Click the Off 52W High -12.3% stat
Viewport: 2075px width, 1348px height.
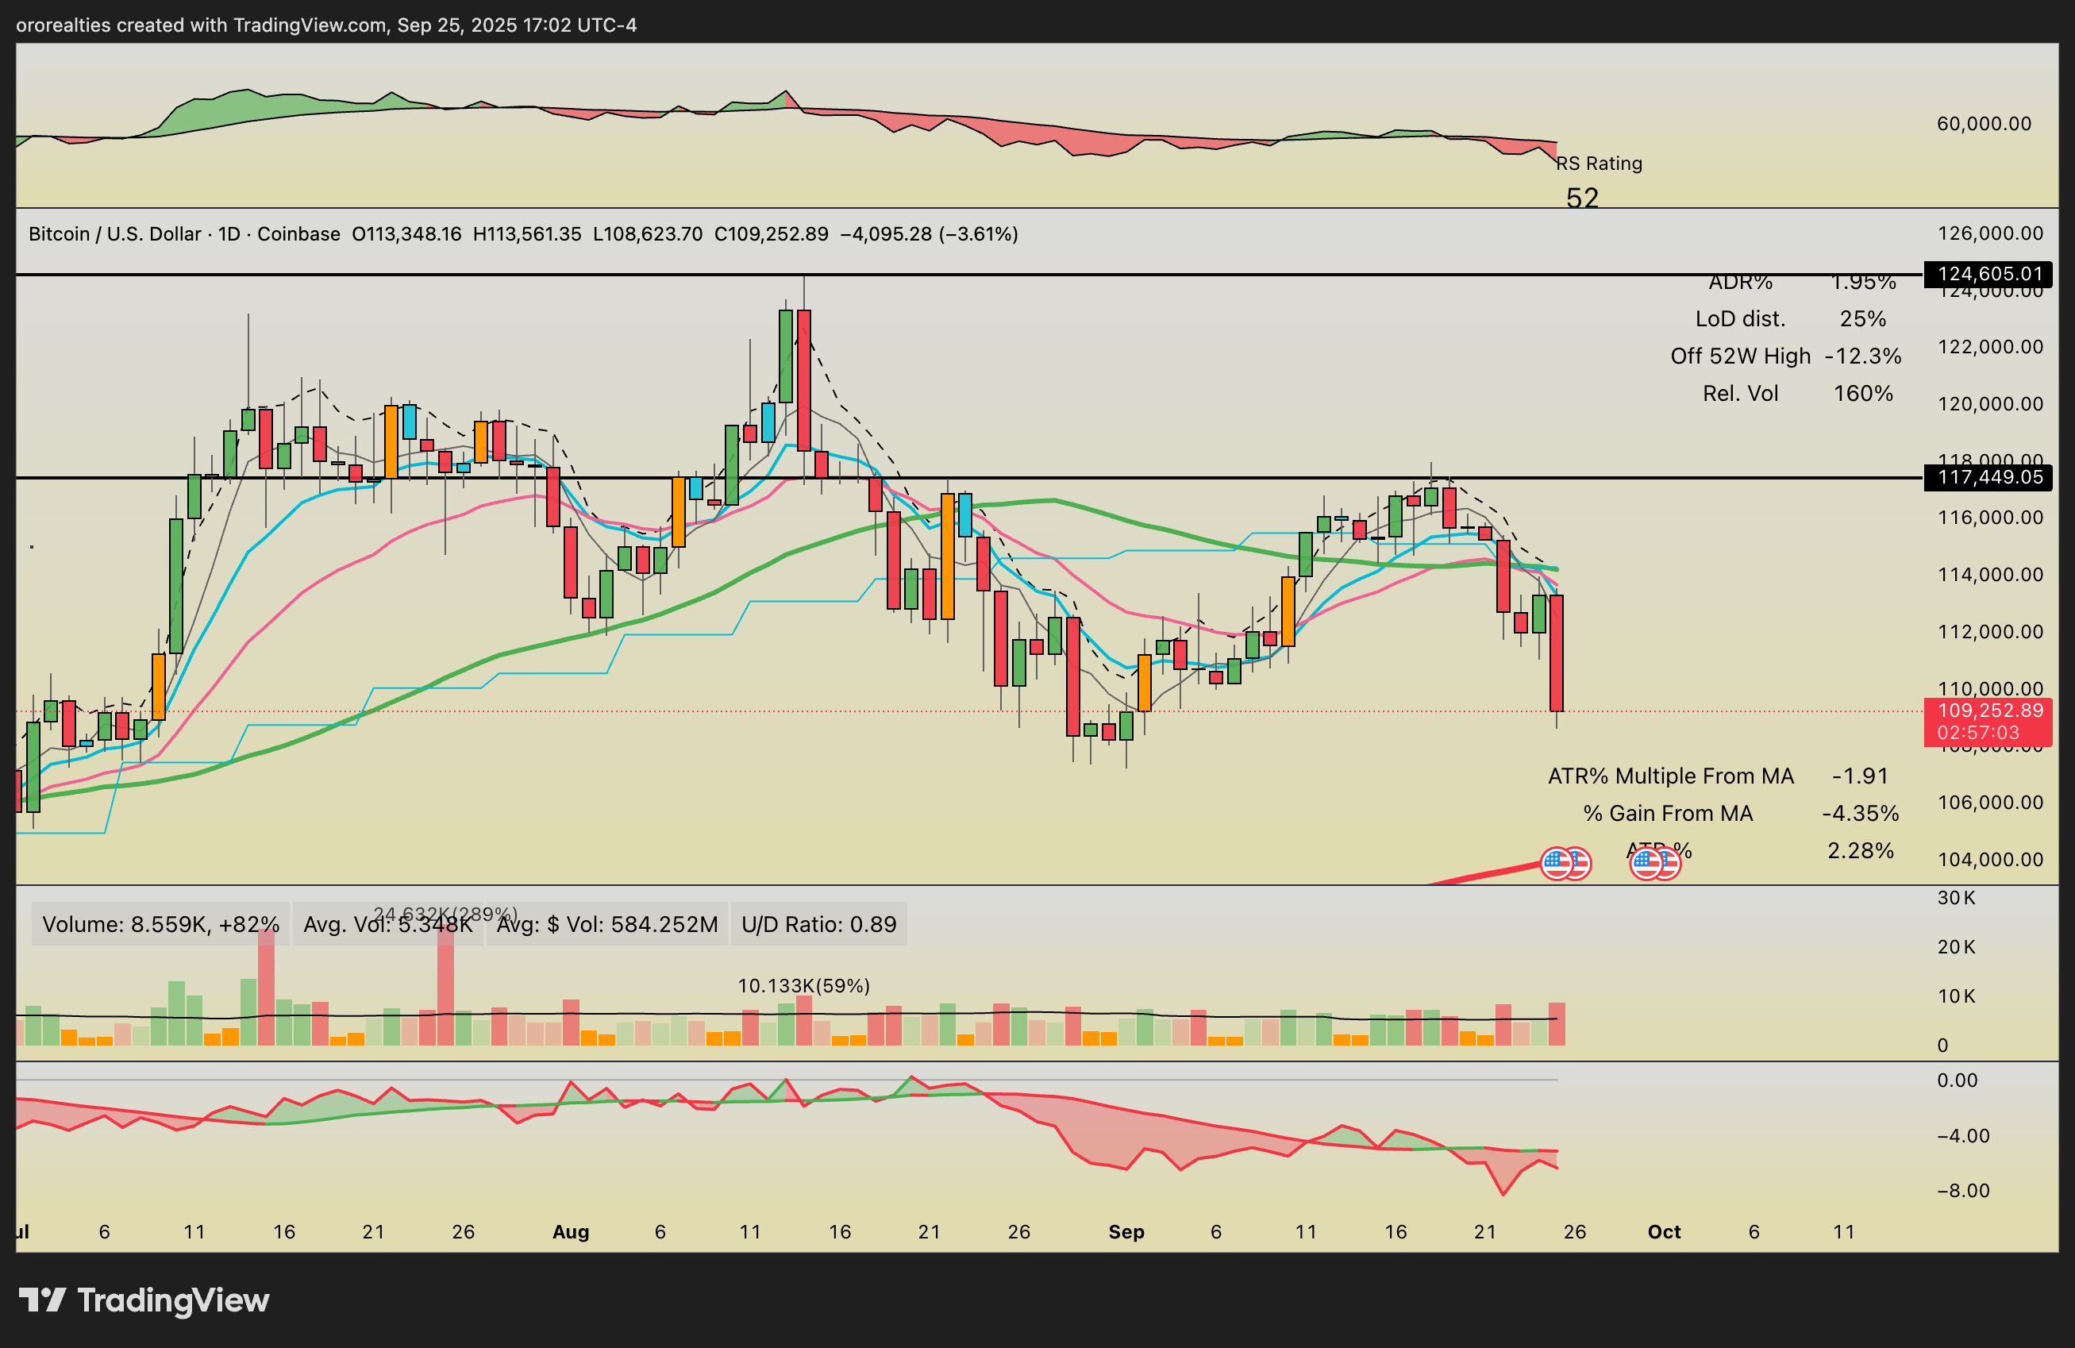(x=1784, y=356)
